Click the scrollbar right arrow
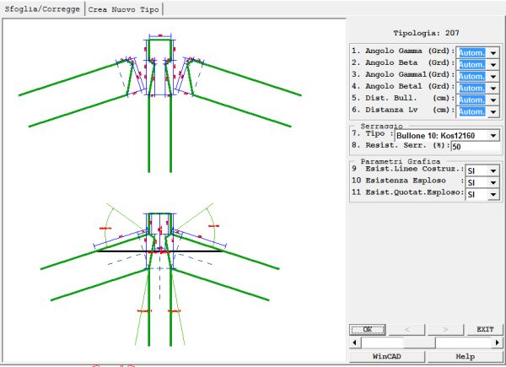The height and width of the screenshot is (367, 506). pos(496,343)
